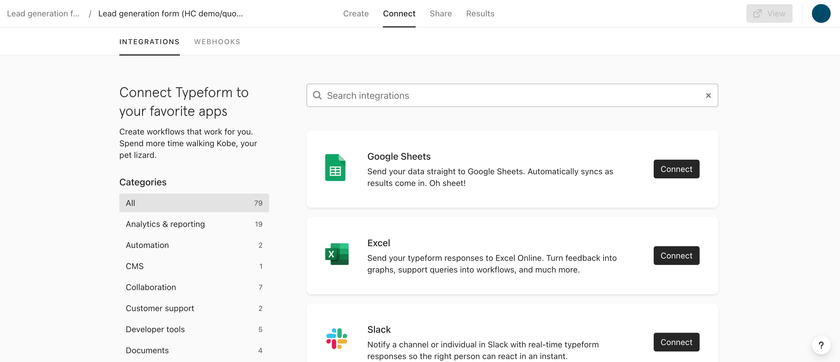Image resolution: width=840 pixels, height=362 pixels.
Task: Click the Categories heading
Action: (143, 182)
